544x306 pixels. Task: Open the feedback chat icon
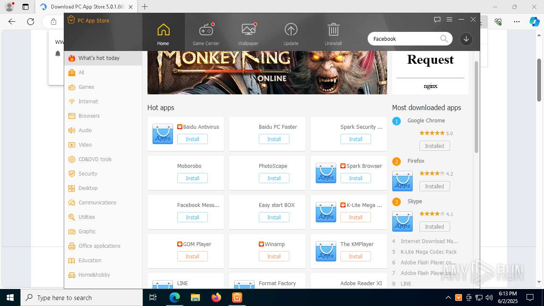[437, 20]
